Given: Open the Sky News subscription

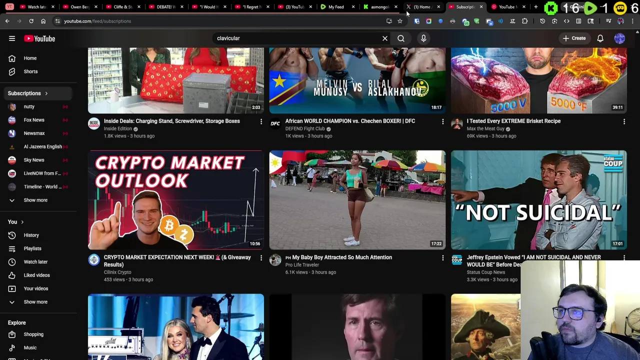Looking at the screenshot, I should 38,160.
